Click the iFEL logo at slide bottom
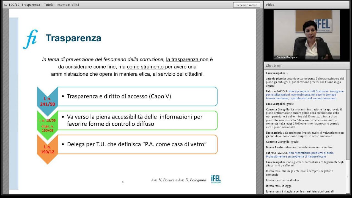This screenshot has width=352, height=198. pyautogui.click(x=216, y=179)
